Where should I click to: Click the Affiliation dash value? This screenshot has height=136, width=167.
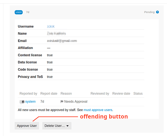[48, 48]
